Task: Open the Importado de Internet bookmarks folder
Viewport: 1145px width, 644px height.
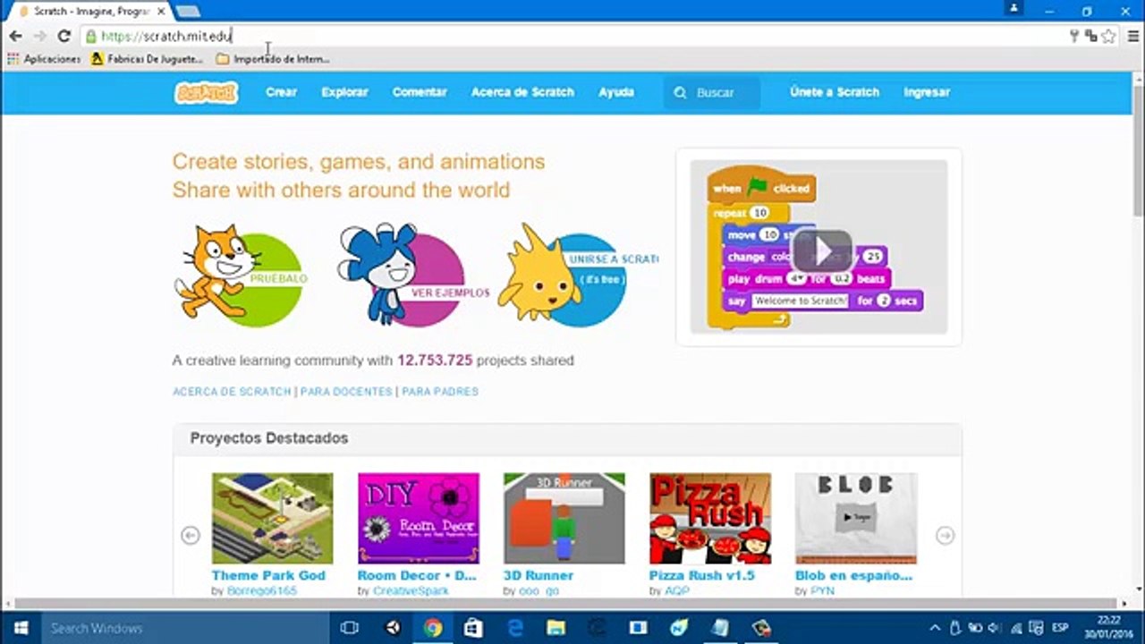Action: (273, 59)
